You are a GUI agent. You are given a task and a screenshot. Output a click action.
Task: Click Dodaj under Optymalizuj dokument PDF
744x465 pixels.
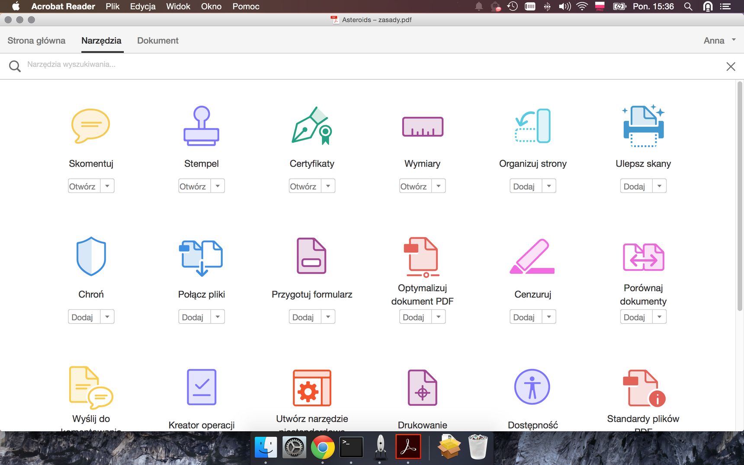(x=415, y=317)
